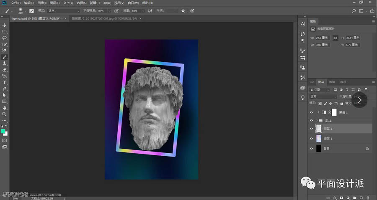This screenshot has width=377, height=200.
Task: Select the Zoom tool in toolbar
Action: click(x=5, y=114)
